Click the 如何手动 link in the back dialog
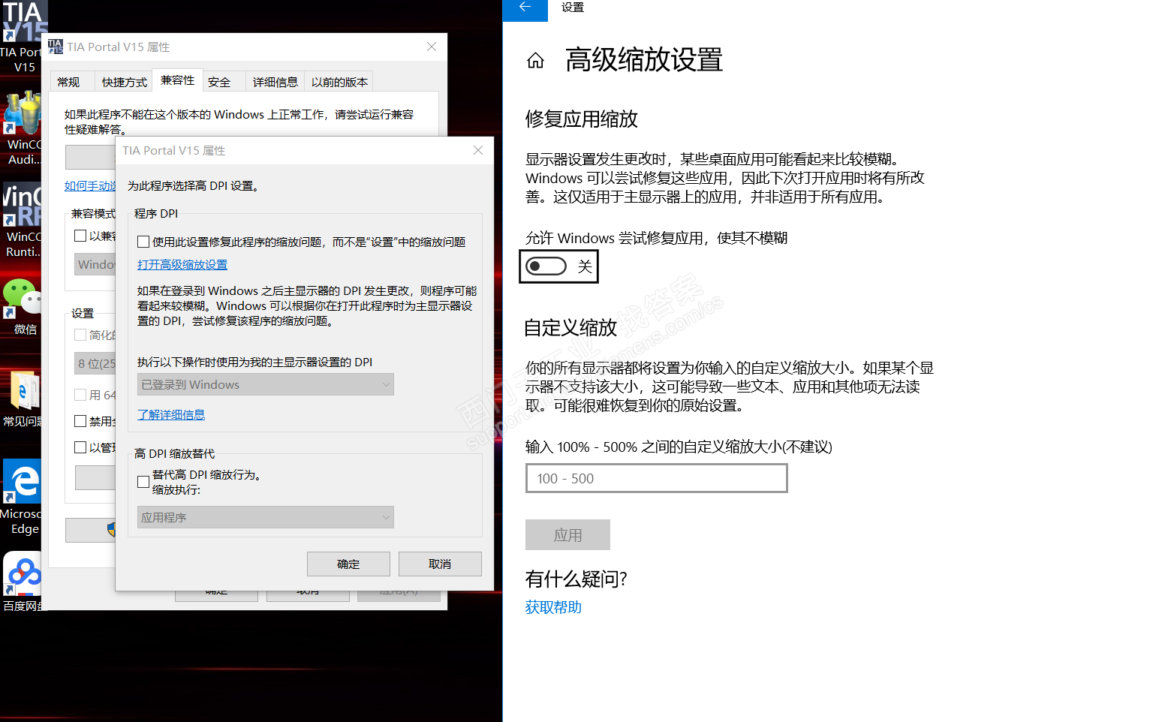 pyautogui.click(x=90, y=186)
